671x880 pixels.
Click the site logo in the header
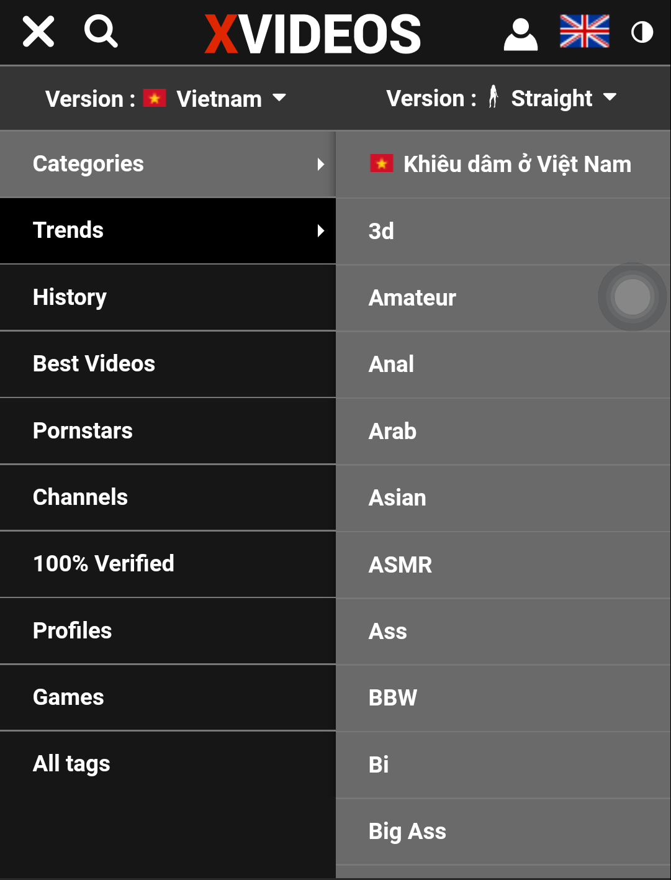click(x=313, y=34)
